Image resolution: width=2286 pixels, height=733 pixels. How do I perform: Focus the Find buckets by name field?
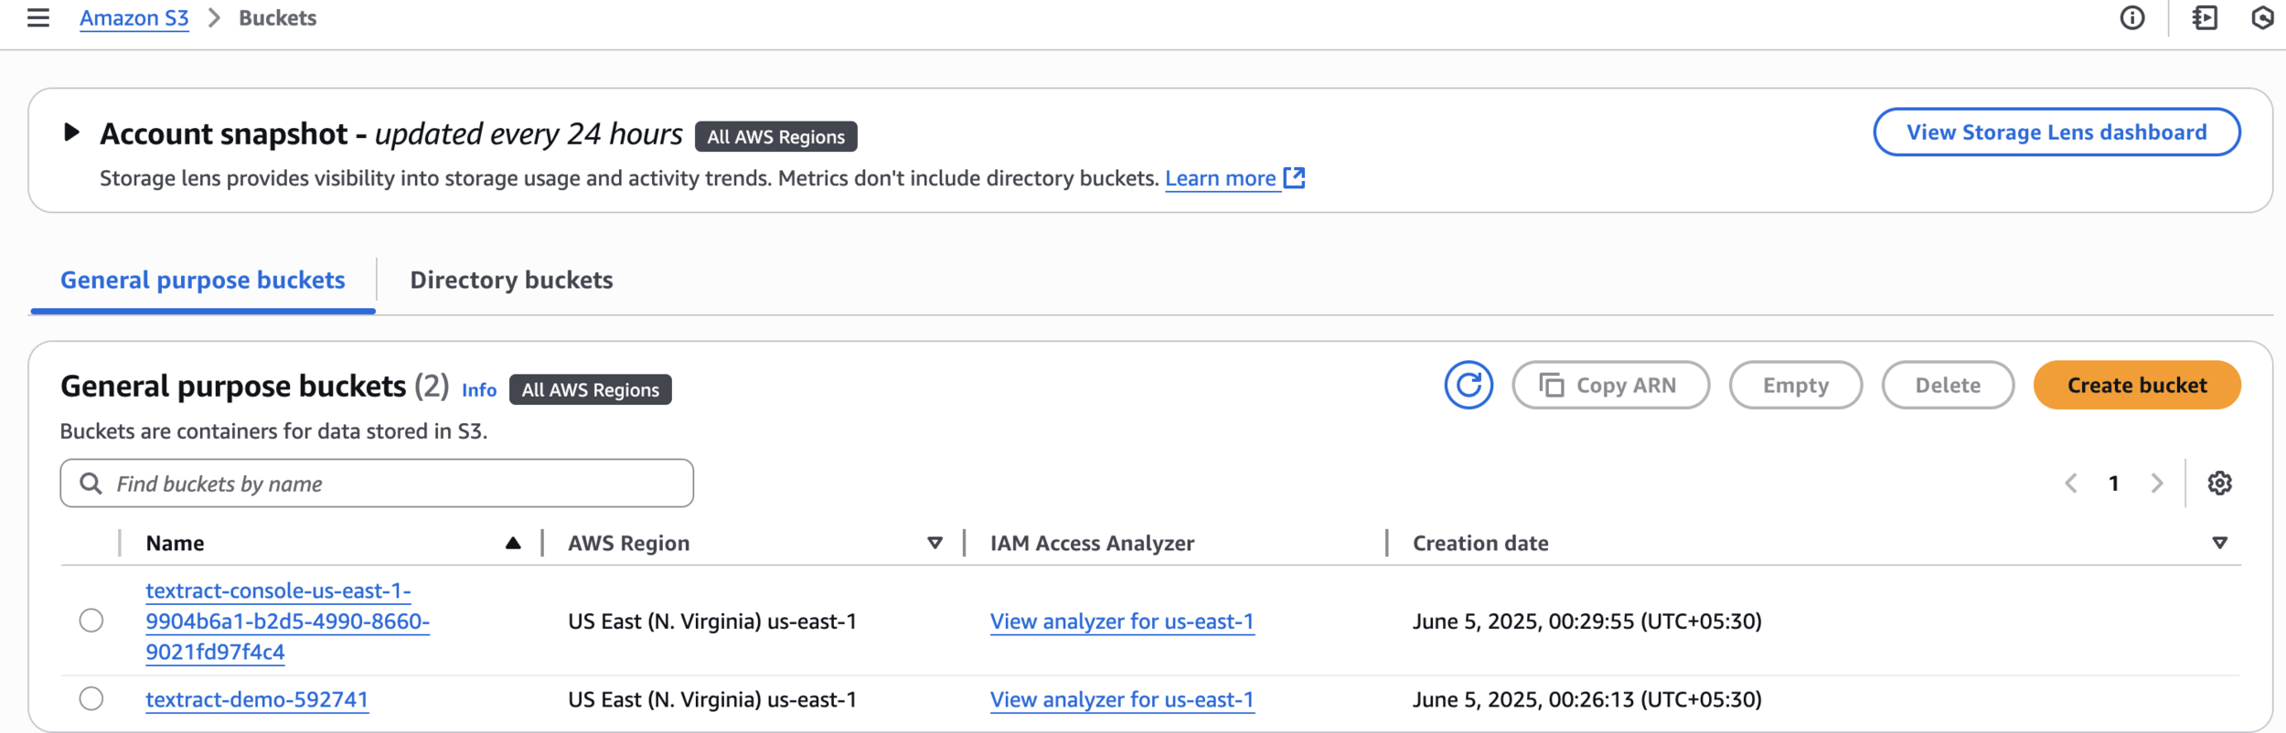coord(377,483)
